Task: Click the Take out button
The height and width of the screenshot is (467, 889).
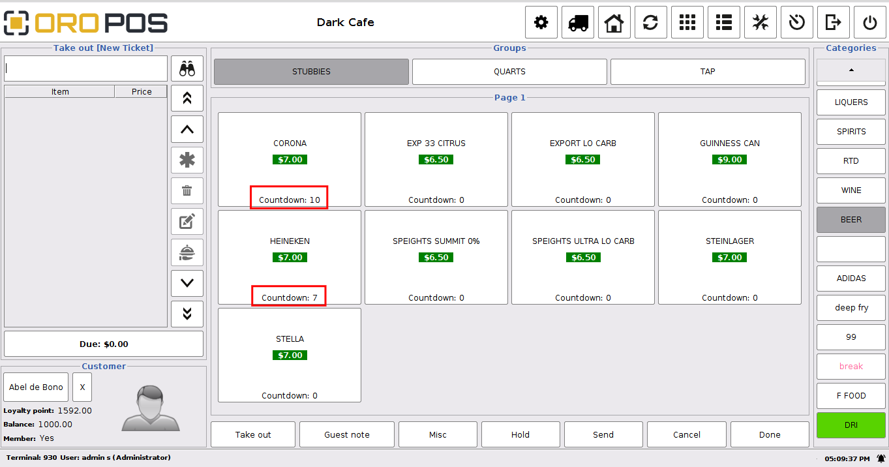Action: [x=253, y=434]
